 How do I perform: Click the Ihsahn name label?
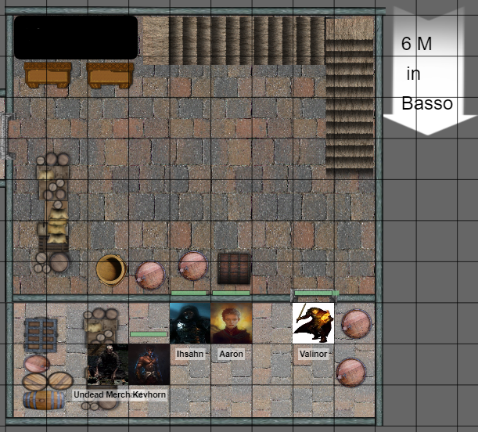[190, 354]
